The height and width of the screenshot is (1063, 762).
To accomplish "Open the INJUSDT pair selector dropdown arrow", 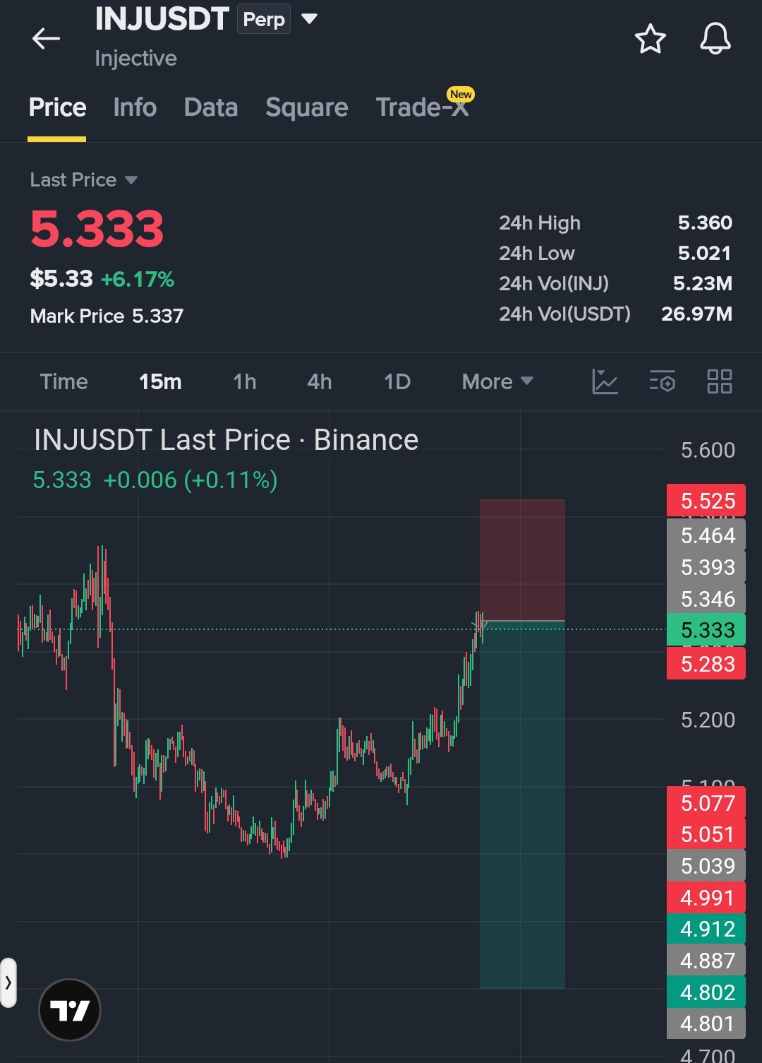I will pyautogui.click(x=309, y=18).
